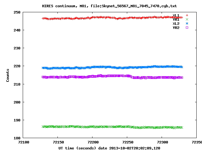Click the red XL1 data series line
Image resolution: width=202 pixels, height=151 pixels.
[x=112, y=18]
